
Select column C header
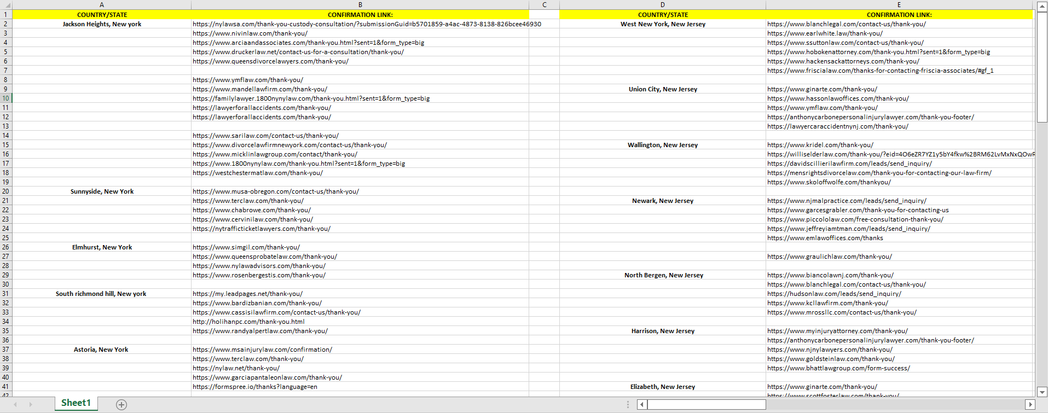point(545,5)
